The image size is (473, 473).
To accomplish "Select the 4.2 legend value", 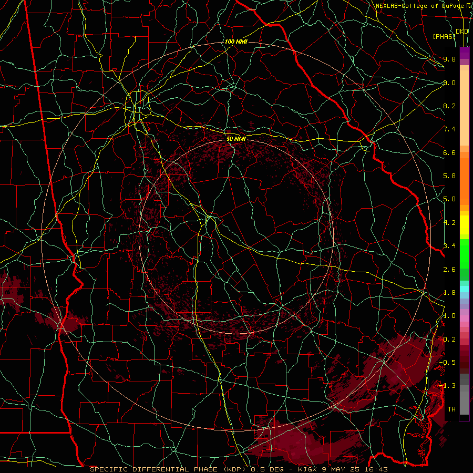I will coord(449,223).
